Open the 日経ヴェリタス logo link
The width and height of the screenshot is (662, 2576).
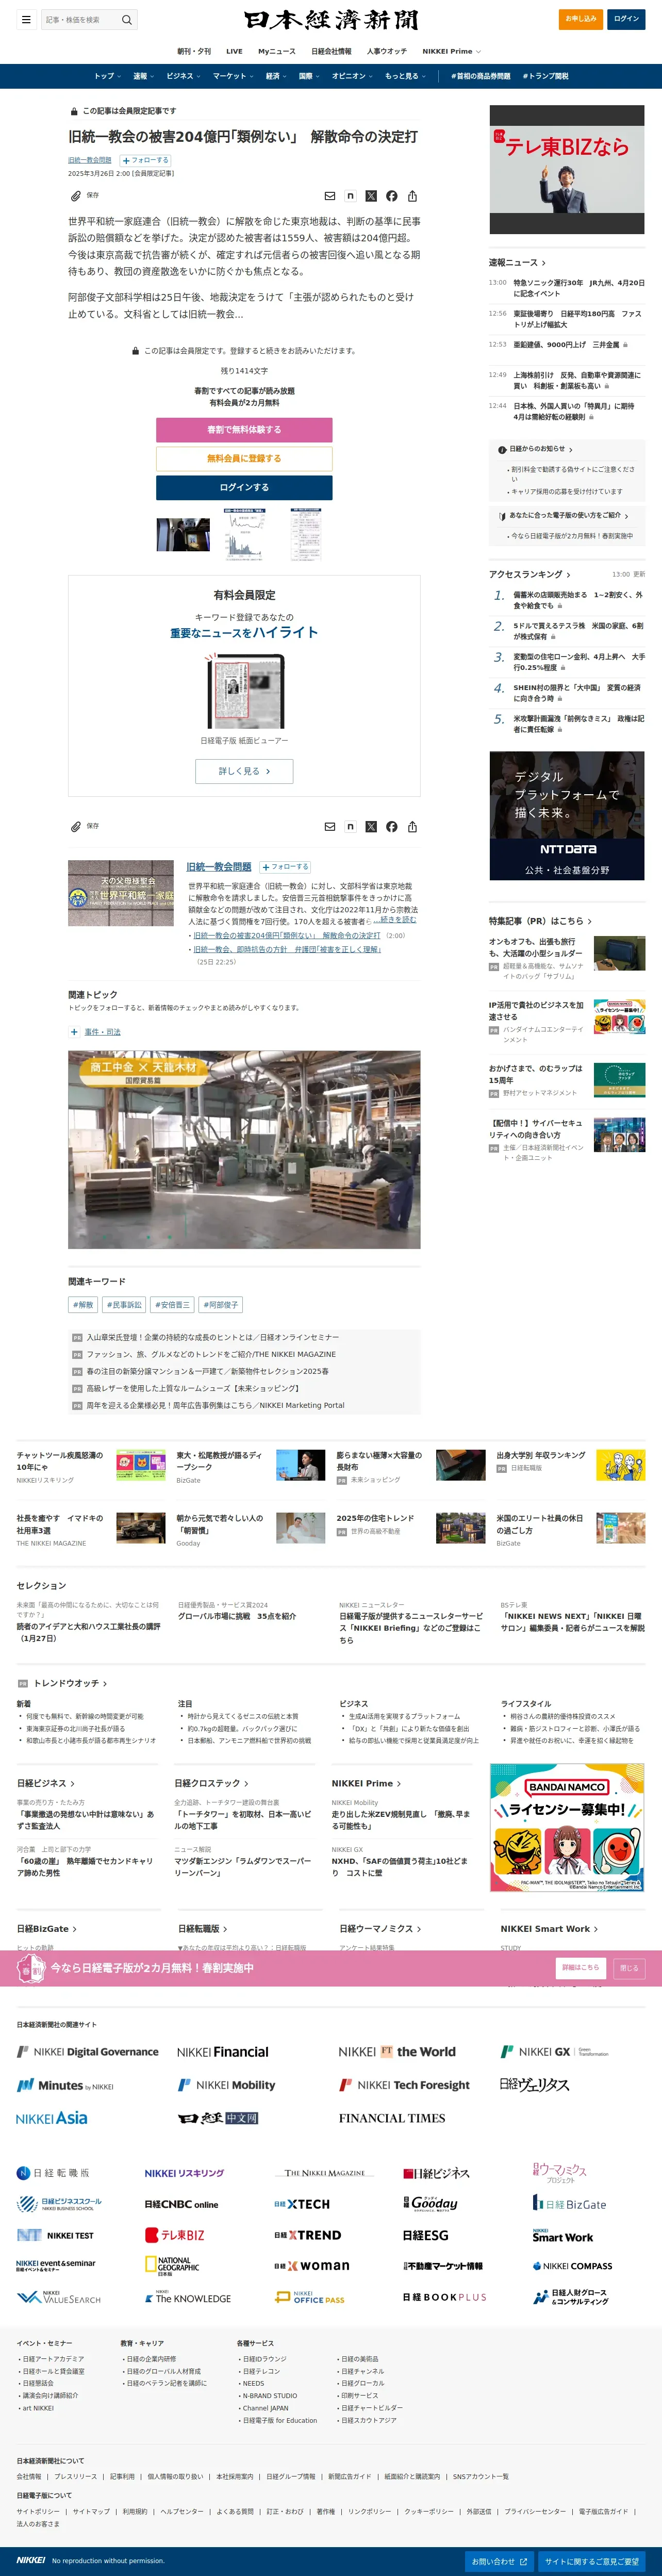click(x=534, y=2084)
